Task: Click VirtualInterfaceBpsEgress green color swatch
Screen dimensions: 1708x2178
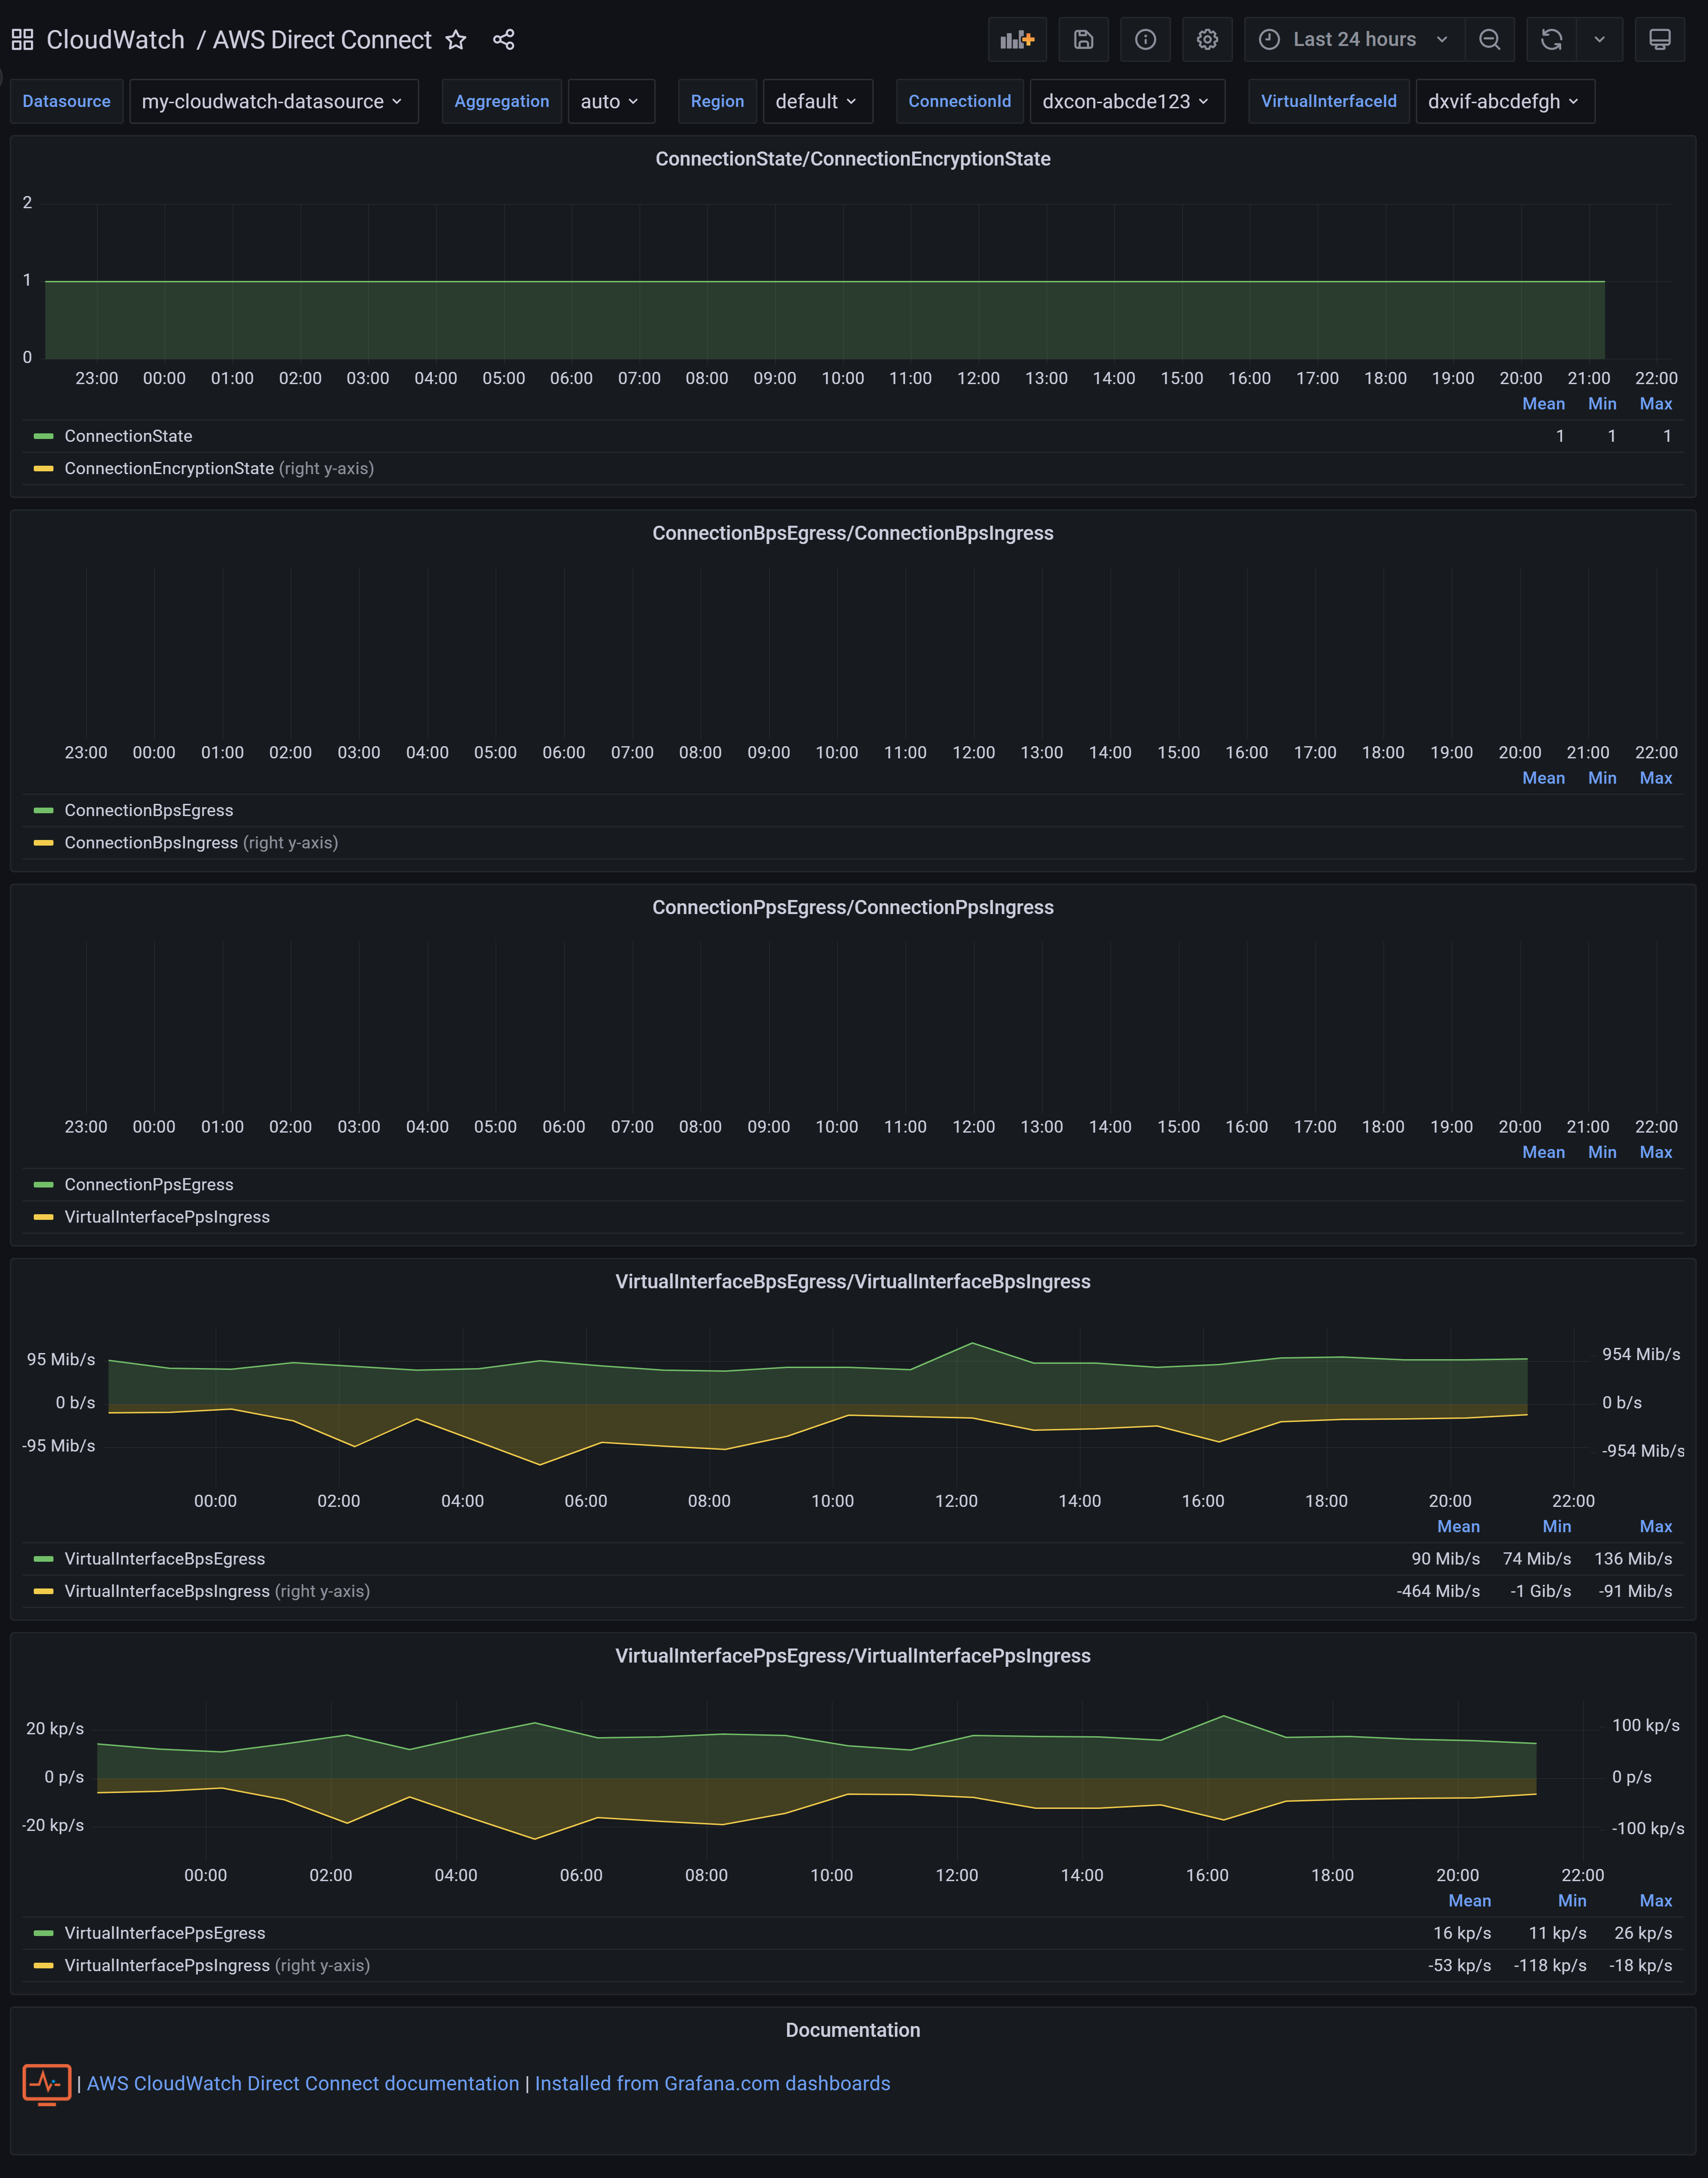Action: coord(43,1559)
